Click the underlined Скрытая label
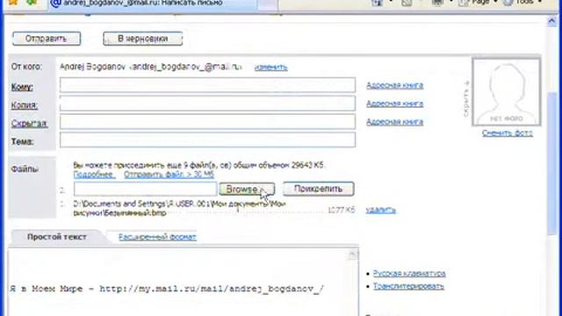Screen dimensions: 562x316 coord(29,123)
